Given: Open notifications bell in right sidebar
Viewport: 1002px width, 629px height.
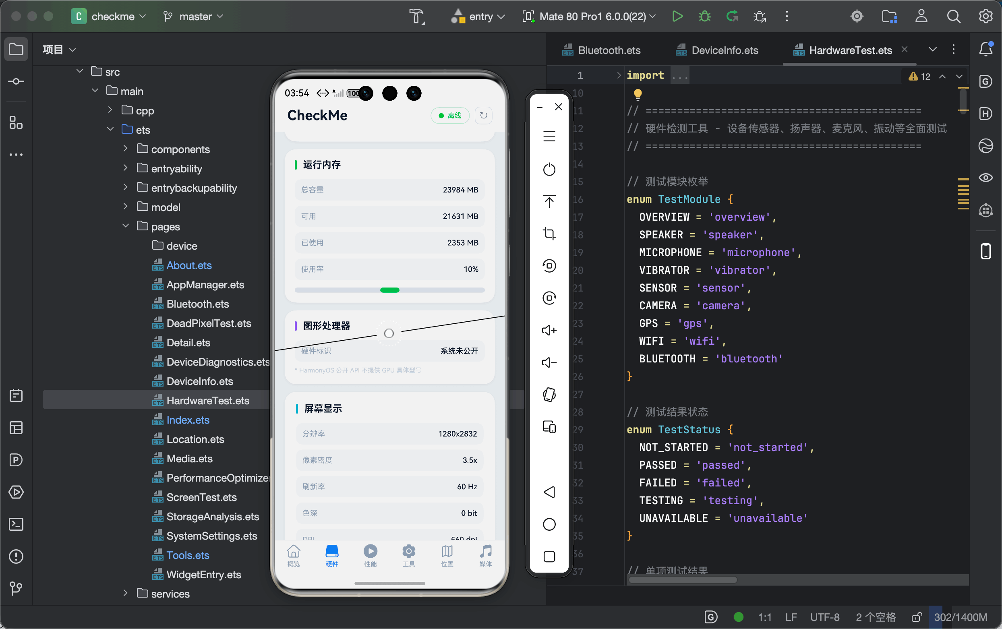Looking at the screenshot, I should click(x=985, y=49).
